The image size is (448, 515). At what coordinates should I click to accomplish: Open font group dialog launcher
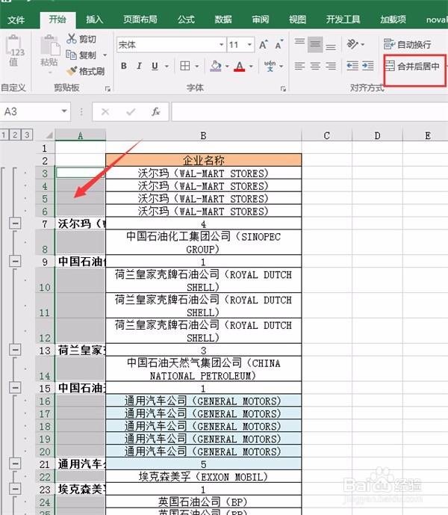pyautogui.click(x=283, y=89)
